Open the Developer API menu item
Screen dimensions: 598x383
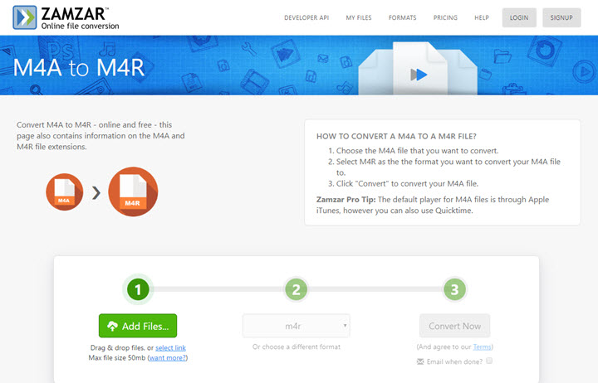tap(306, 18)
